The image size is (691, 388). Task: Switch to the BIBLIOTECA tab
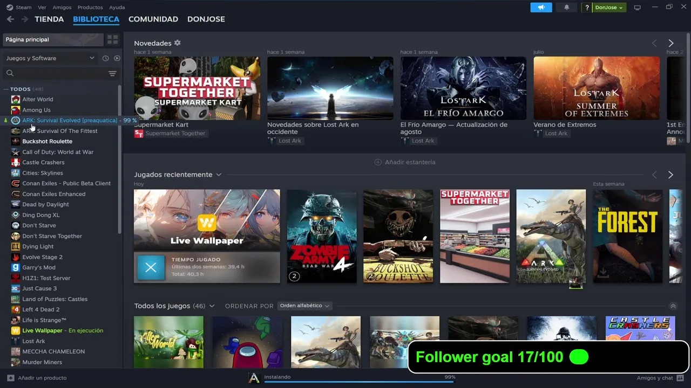[x=96, y=19]
